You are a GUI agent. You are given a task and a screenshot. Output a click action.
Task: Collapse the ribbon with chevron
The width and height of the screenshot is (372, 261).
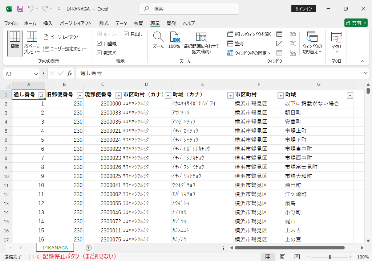[x=363, y=61]
